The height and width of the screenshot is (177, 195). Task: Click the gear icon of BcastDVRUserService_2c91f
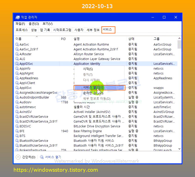point(17,121)
